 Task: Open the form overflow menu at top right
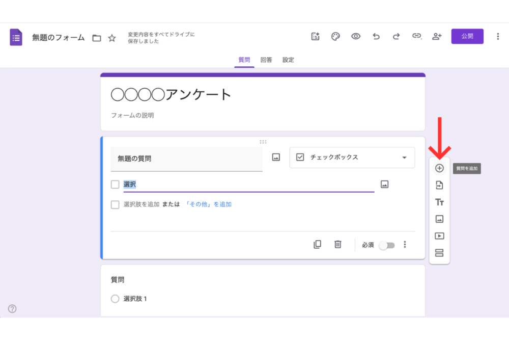pos(497,36)
